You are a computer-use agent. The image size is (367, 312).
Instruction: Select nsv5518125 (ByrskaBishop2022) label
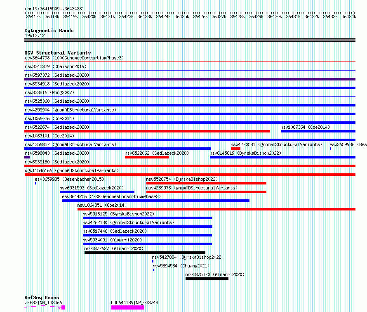pos(118,214)
